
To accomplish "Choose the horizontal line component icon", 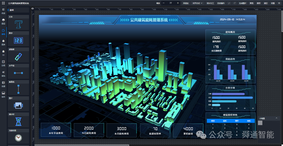I will (x=18, y=73).
